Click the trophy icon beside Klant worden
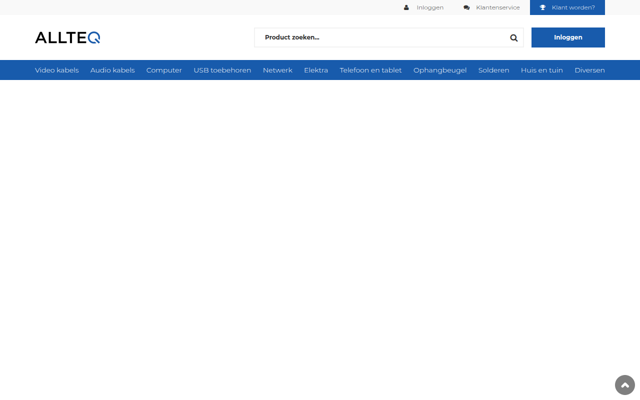The height and width of the screenshot is (400, 640). click(543, 7)
